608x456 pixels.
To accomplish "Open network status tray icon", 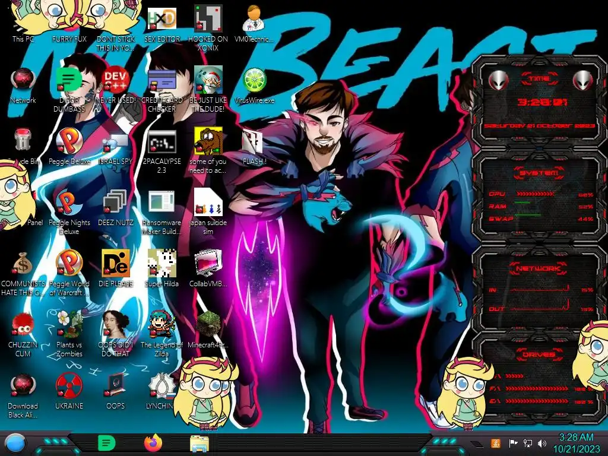I will (528, 443).
